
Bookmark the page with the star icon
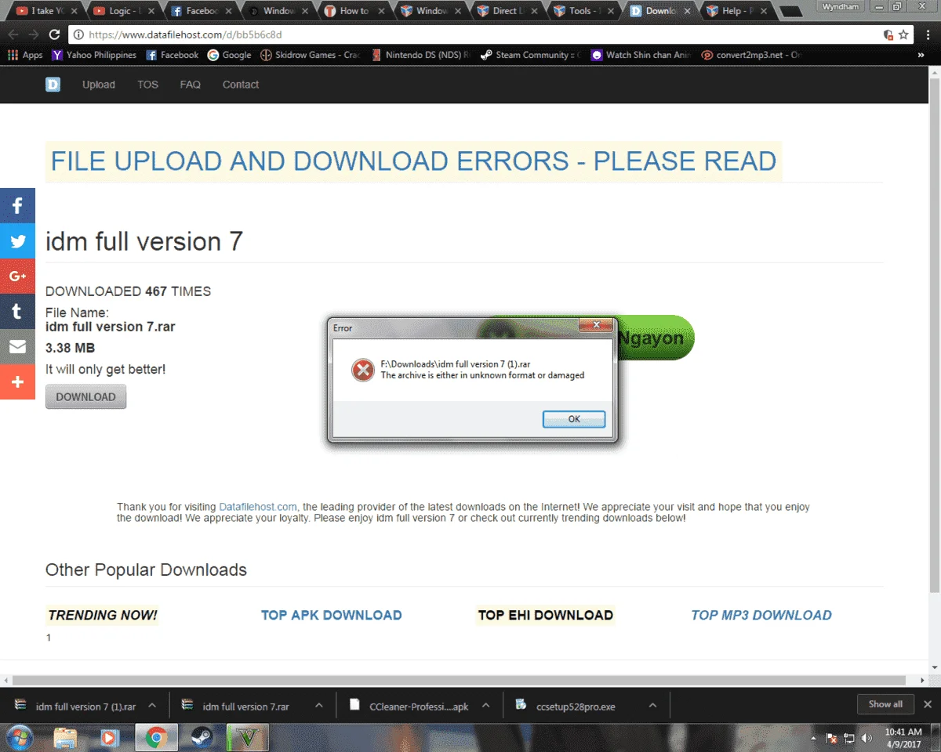tap(903, 34)
